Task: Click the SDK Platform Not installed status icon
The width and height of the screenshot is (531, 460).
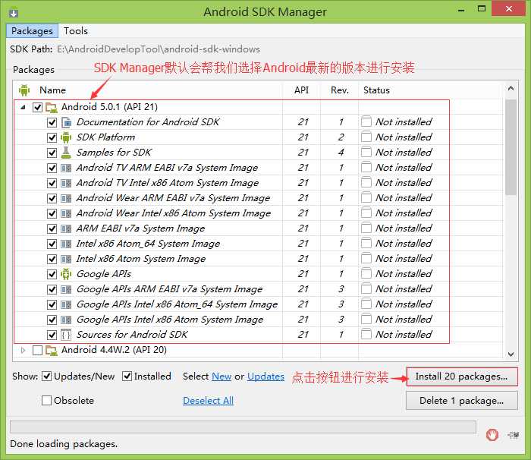Action: (366, 137)
